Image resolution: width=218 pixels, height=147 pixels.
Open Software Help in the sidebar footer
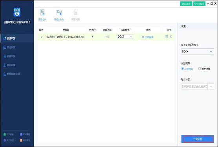coord(25,140)
